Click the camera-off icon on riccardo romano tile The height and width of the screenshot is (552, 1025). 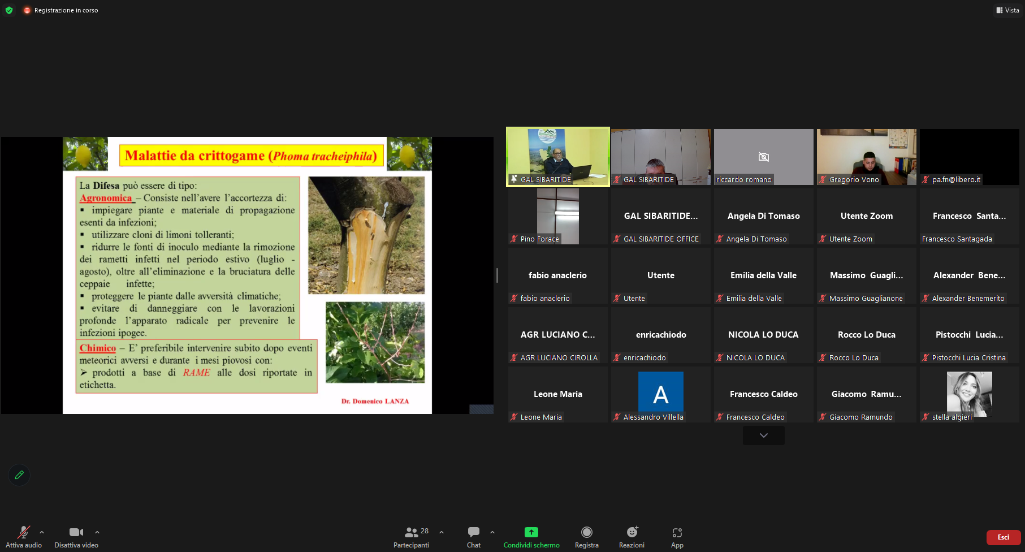tap(764, 157)
